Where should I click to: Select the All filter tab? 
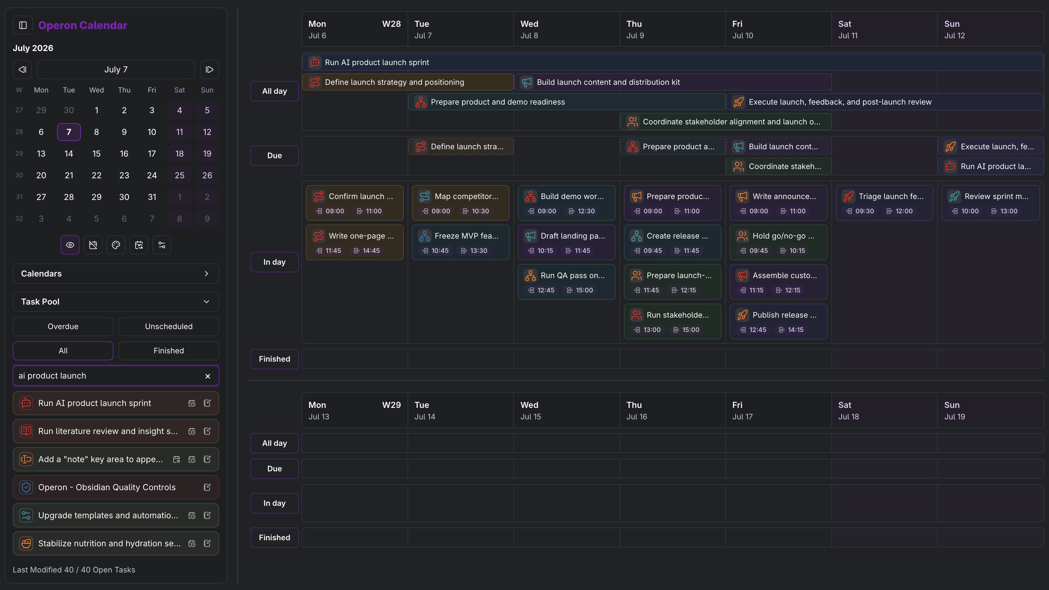(x=63, y=351)
